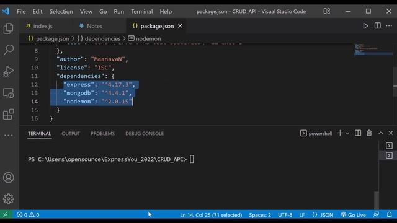Open the Run menu
The width and height of the screenshot is (397, 223).
[x=118, y=11]
